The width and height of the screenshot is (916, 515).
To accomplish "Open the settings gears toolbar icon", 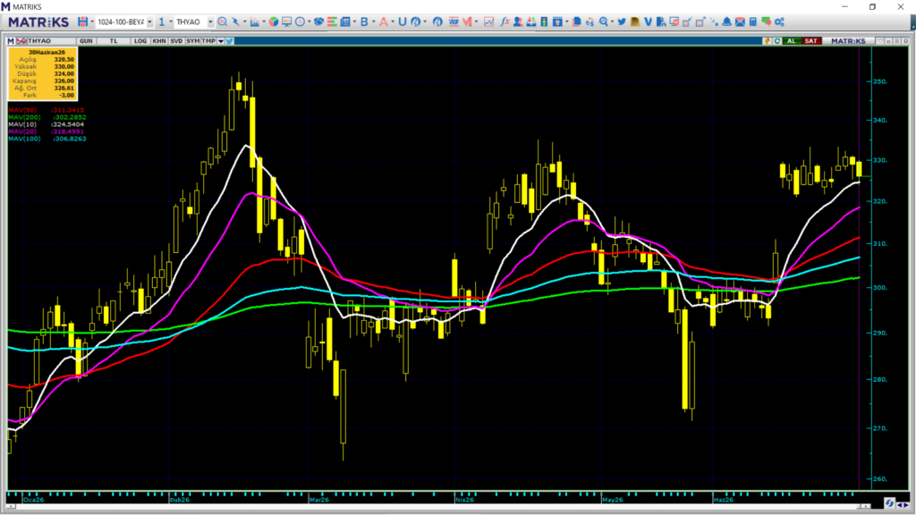I will [x=779, y=21].
